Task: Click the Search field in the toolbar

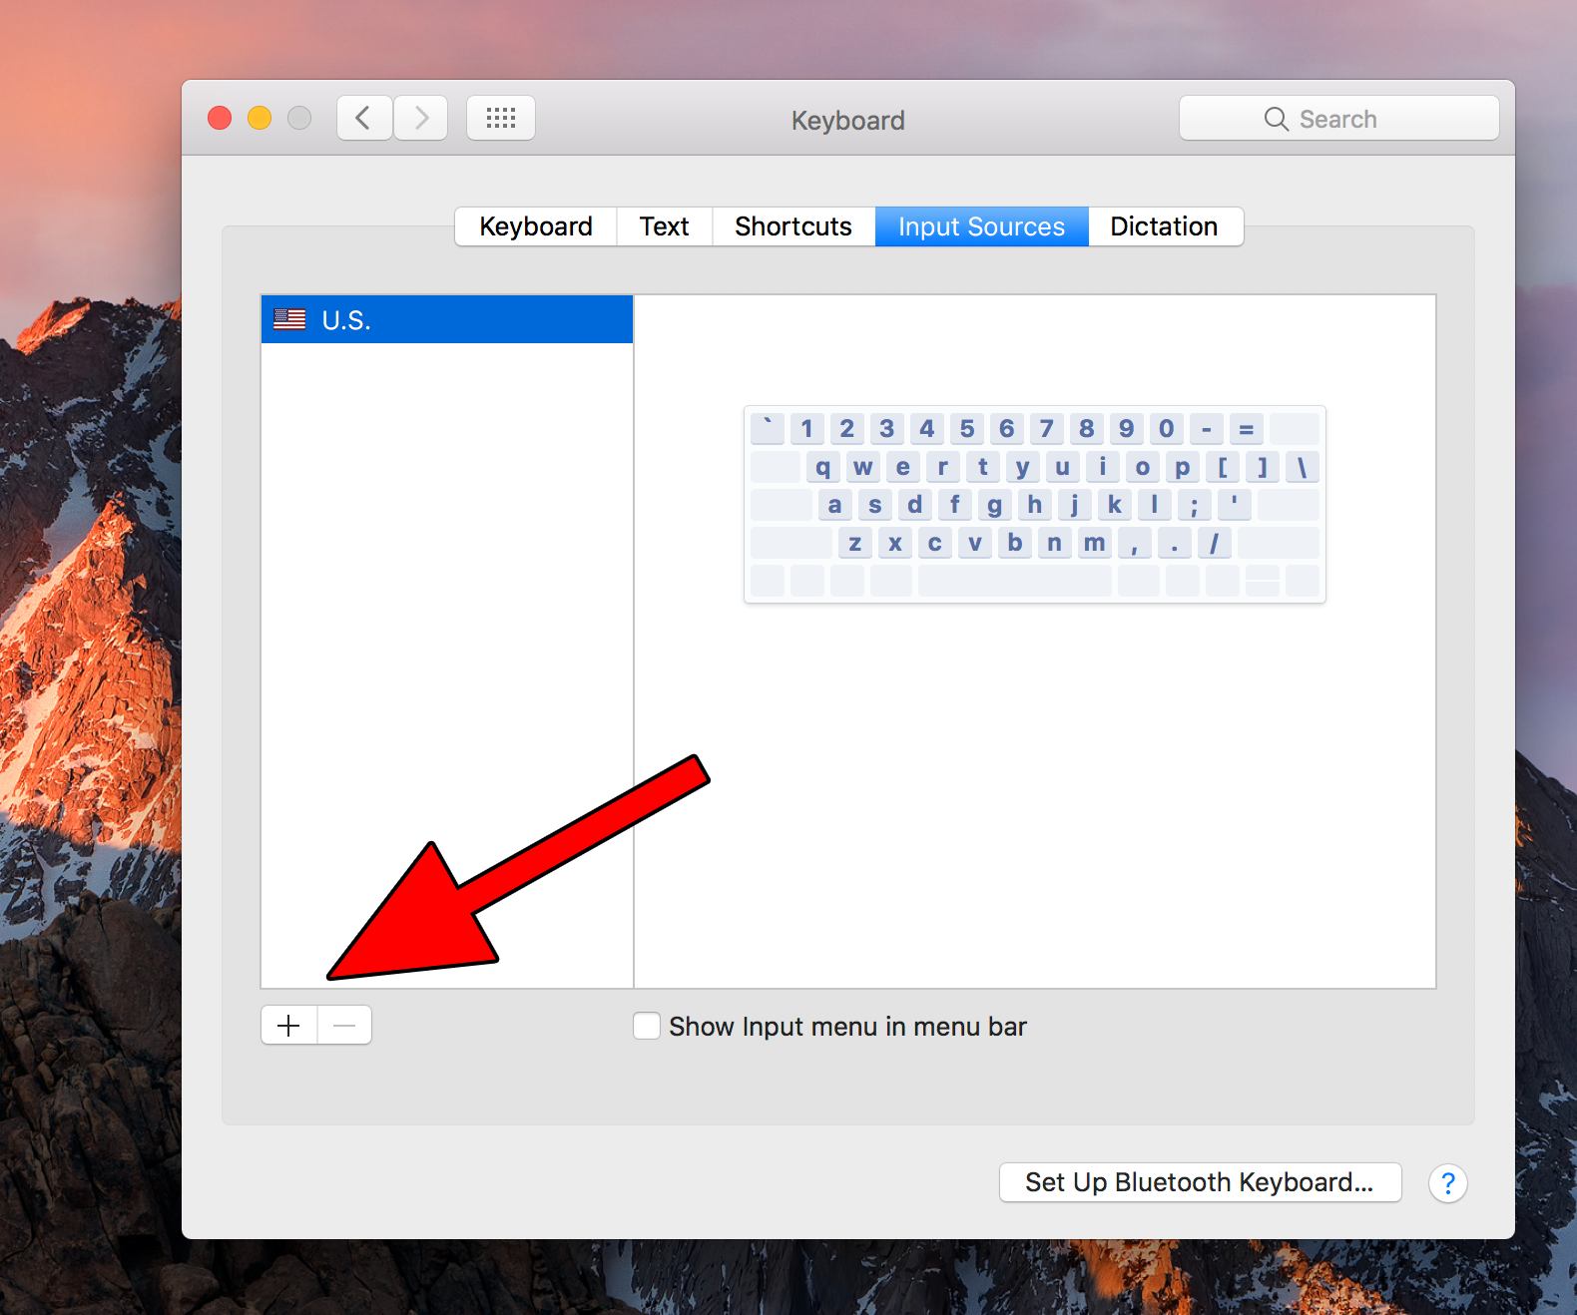Action: pyautogui.click(x=1338, y=119)
